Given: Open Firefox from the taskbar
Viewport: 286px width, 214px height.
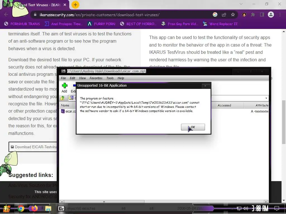Looking at the screenshot, I should [x=34, y=208].
